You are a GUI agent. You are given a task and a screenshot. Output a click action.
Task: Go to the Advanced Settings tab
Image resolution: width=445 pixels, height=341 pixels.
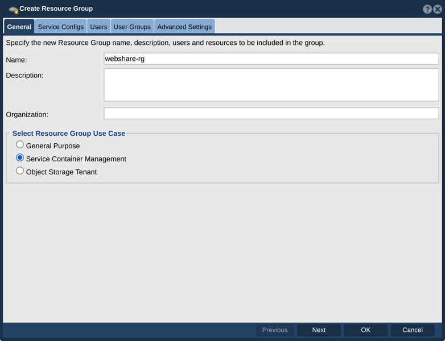(184, 27)
